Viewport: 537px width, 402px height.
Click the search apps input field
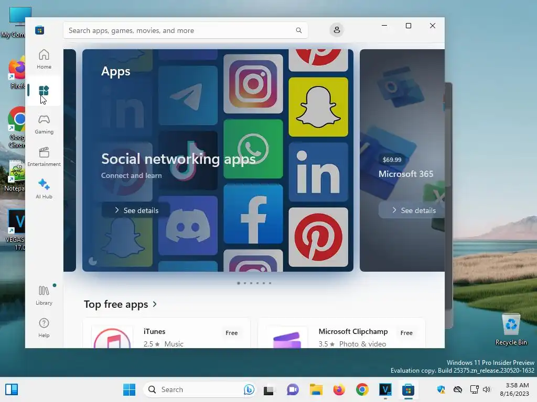click(x=185, y=30)
